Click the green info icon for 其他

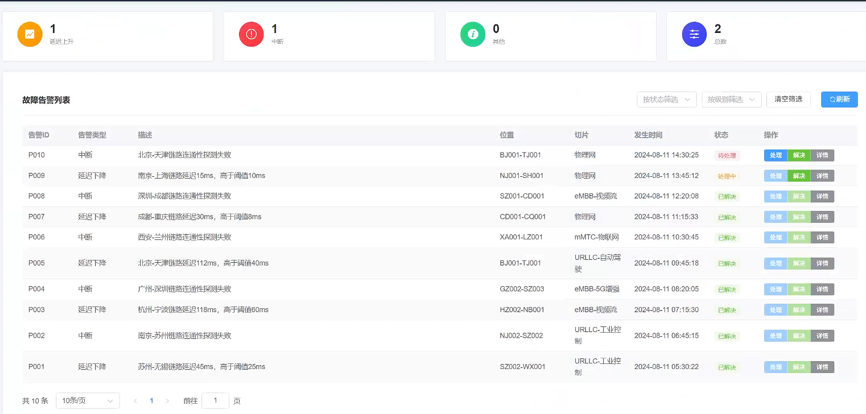coord(472,34)
